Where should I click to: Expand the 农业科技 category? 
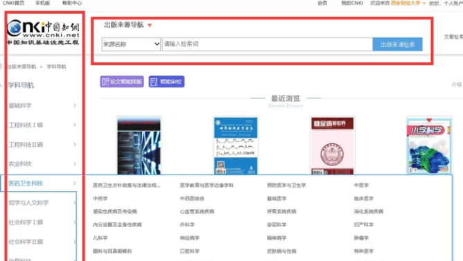point(42,163)
